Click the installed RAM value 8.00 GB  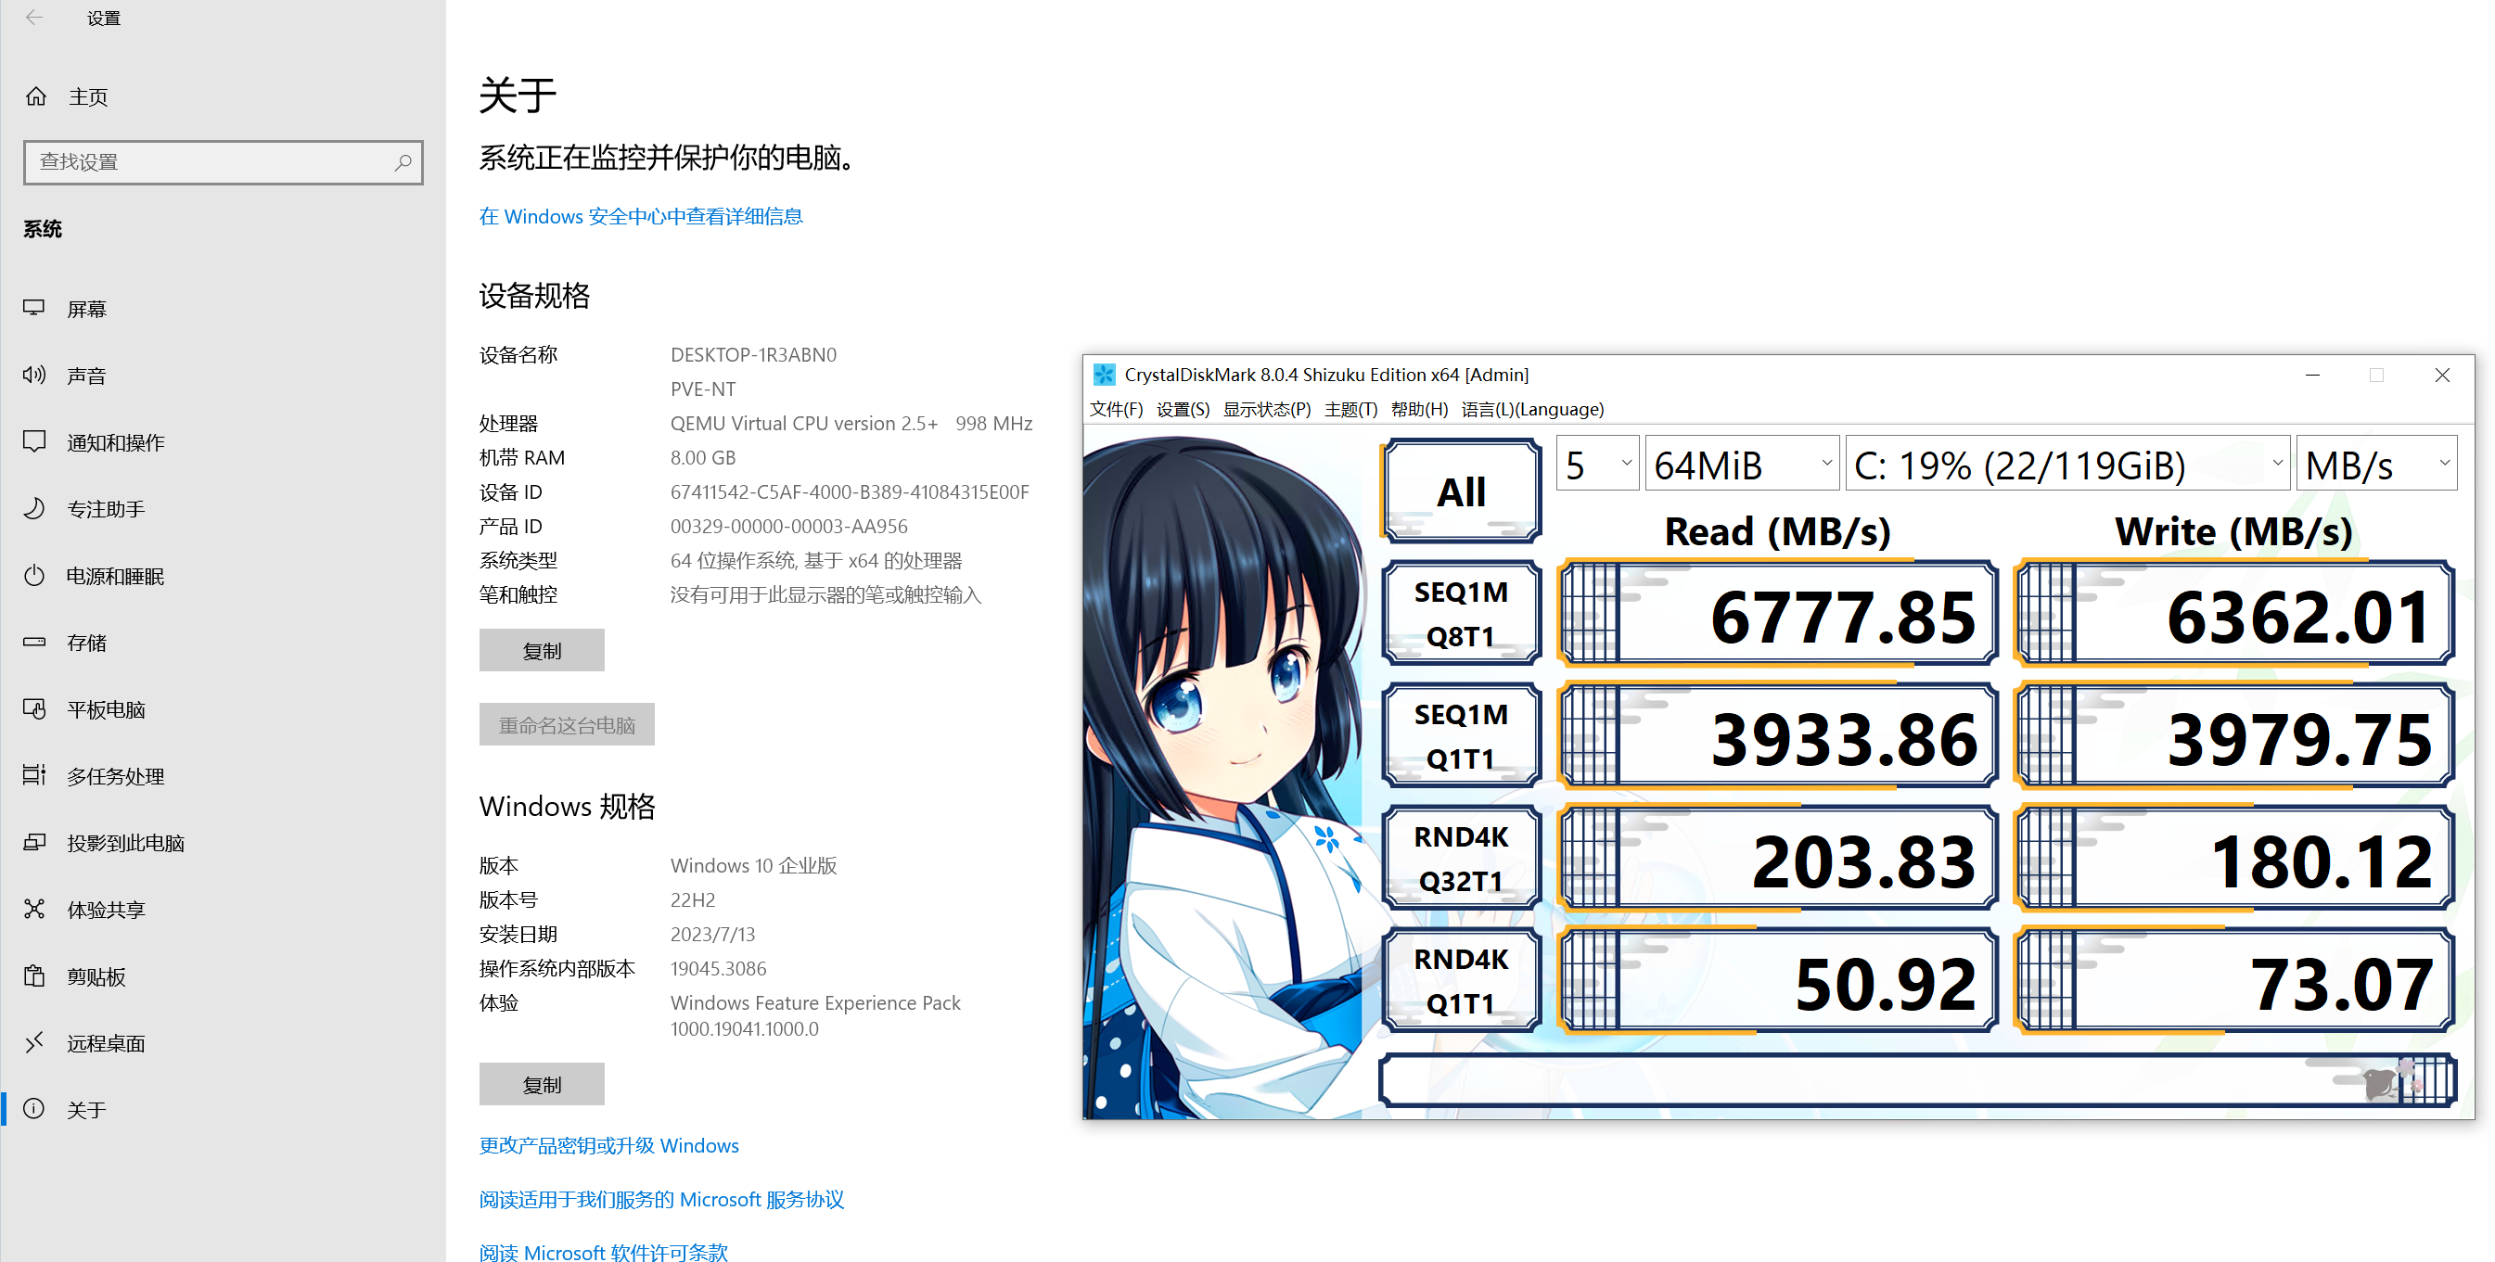[702, 457]
